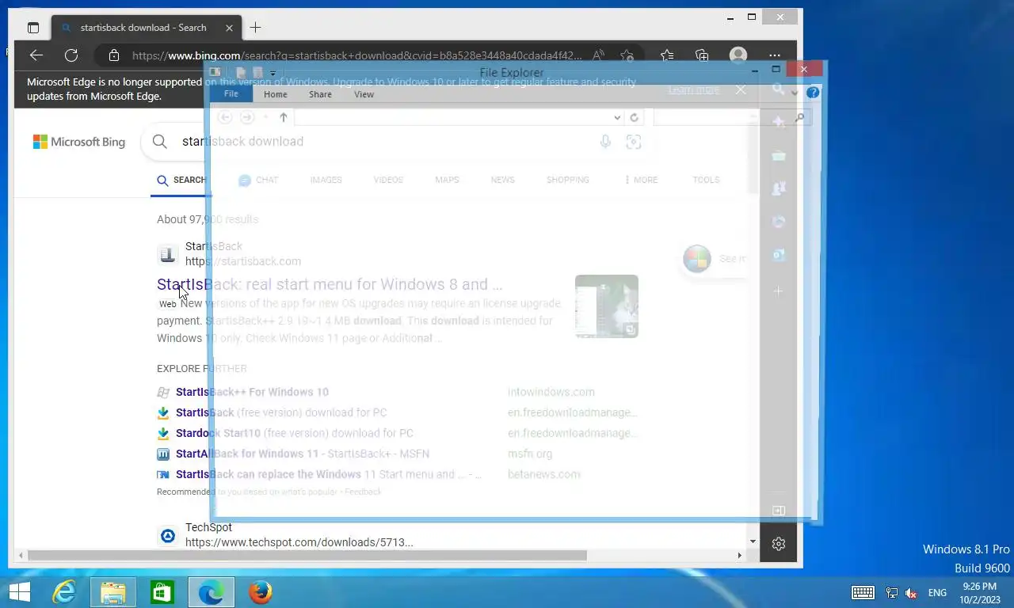
Task: Click Edge horizontal scrollbar right arrow
Action: [x=740, y=556]
